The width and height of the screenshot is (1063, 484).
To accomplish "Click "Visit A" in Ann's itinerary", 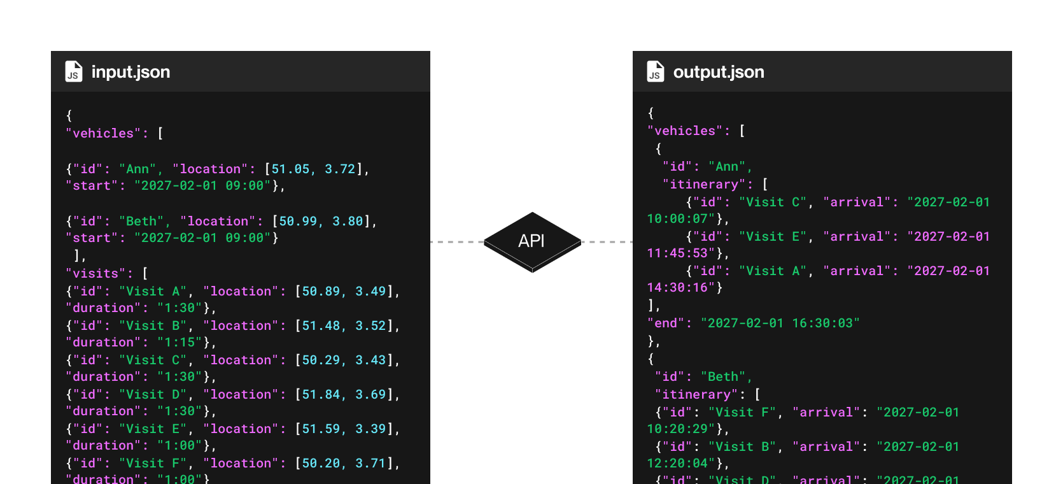I will pyautogui.click(x=773, y=271).
